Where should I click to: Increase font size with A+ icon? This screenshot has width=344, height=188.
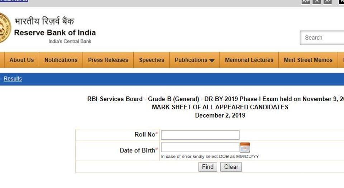[306, 1]
